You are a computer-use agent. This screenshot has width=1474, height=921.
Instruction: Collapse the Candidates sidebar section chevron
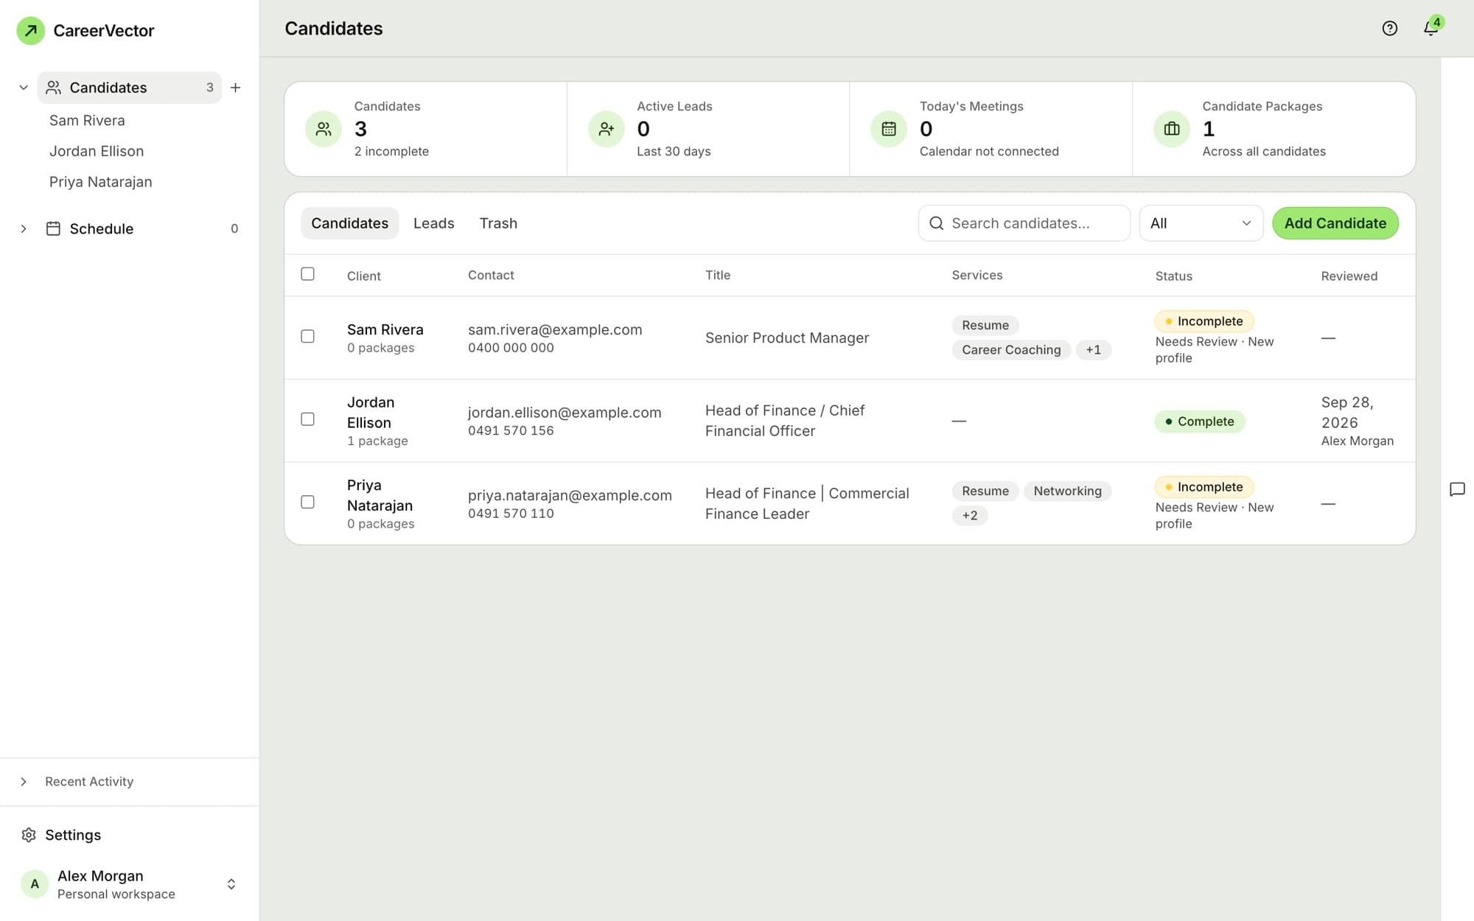24,88
